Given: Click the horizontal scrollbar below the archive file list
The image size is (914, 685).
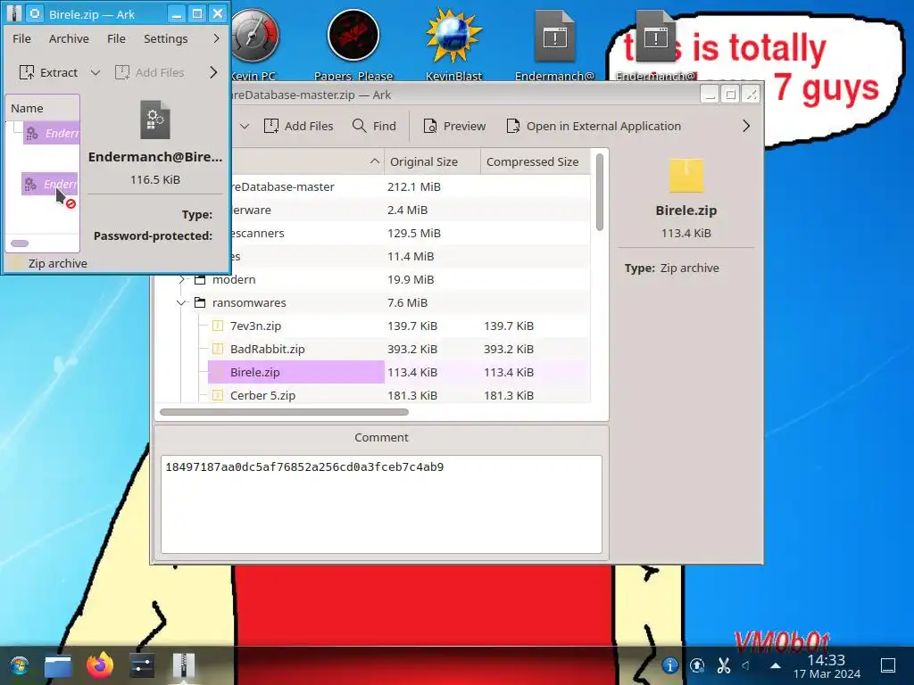Looking at the screenshot, I should (x=284, y=412).
